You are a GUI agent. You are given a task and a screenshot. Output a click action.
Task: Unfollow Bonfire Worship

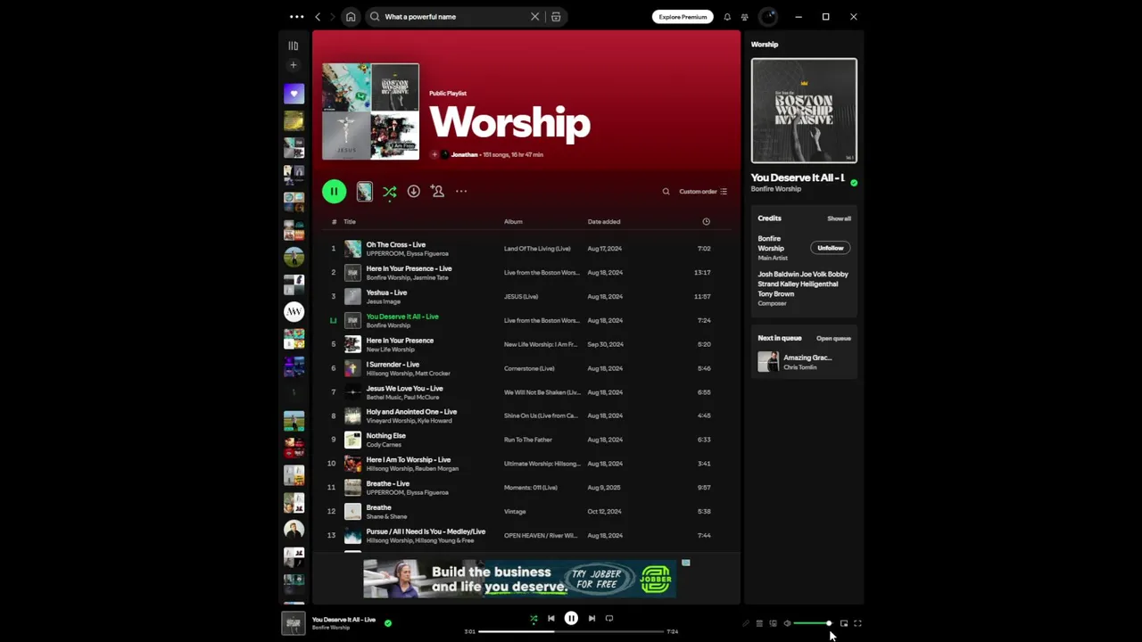tap(830, 248)
